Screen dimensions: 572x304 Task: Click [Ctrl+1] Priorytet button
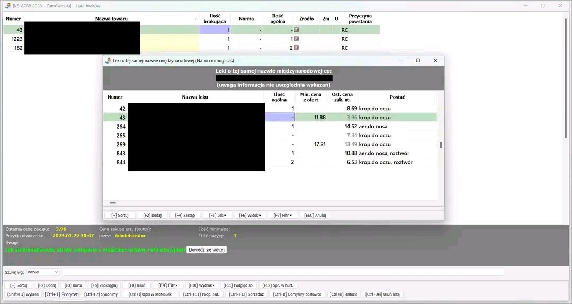61,294
